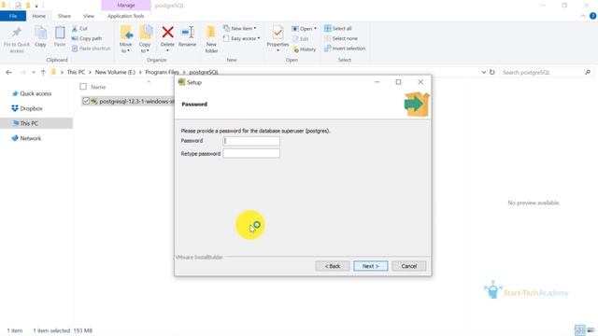Viewport: 598px width, 336px height.
Task: Cancel the PostgreSQL Setup
Action: pyautogui.click(x=409, y=266)
